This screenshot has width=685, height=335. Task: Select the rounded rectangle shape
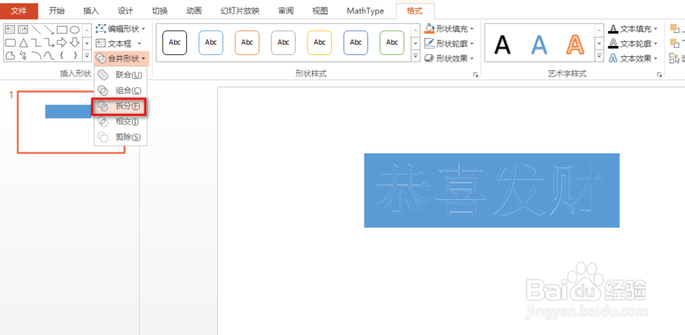pyautogui.click(x=10, y=42)
